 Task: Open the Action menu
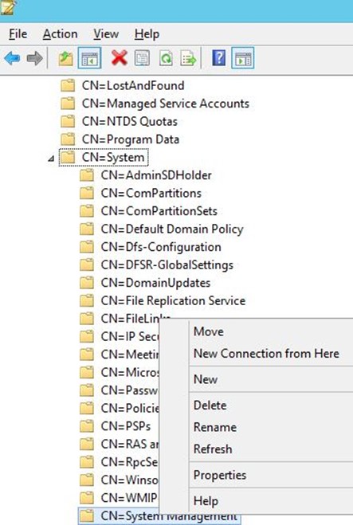61,34
